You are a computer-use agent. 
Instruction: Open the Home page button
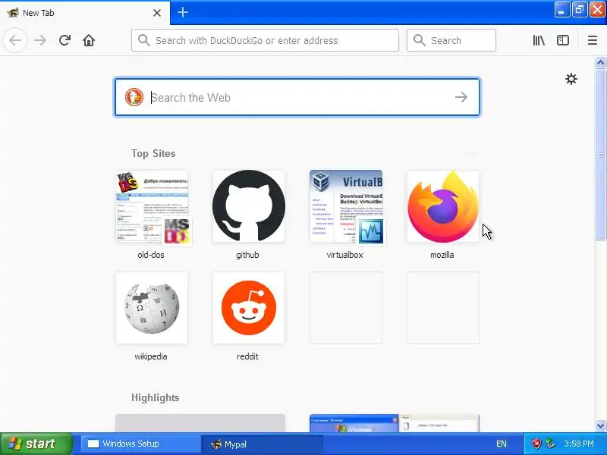[89, 40]
